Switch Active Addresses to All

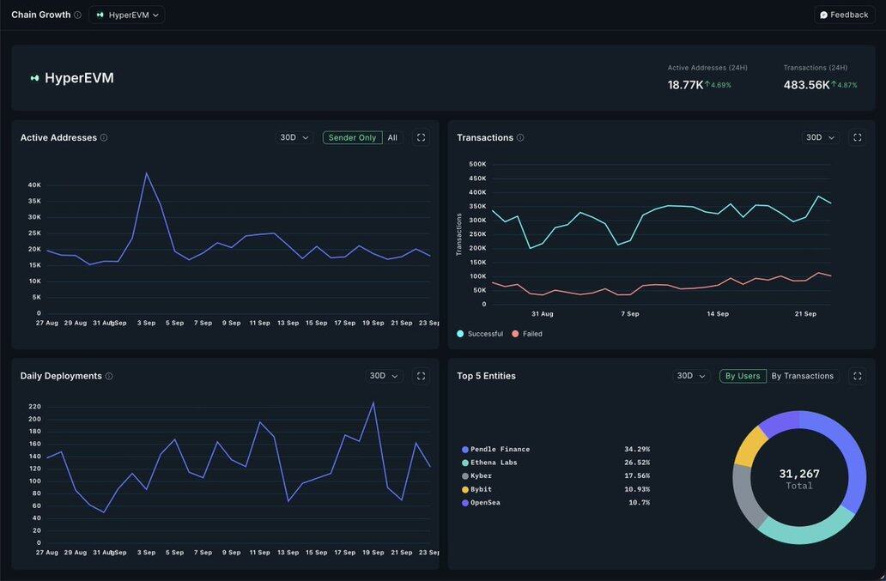[392, 138]
